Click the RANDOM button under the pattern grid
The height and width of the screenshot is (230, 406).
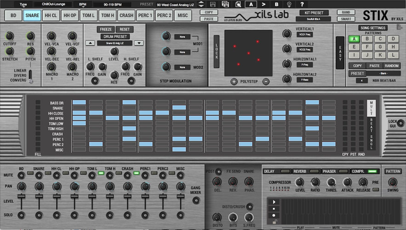(x=391, y=66)
